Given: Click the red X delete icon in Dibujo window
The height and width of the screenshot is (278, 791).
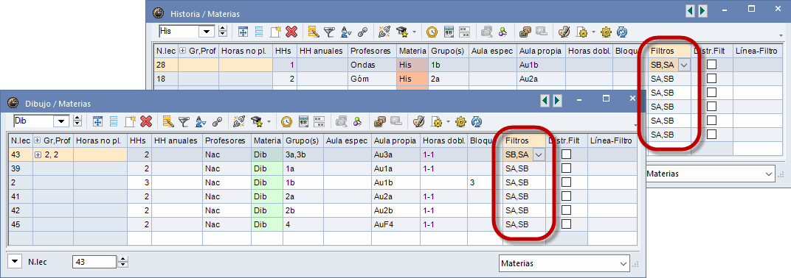Looking at the screenshot, I should coord(146,121).
